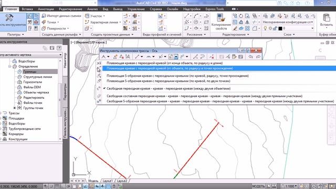The image size is (336, 189).
Task: Select the Rectangle draw tool
Action: tap(206, 22)
